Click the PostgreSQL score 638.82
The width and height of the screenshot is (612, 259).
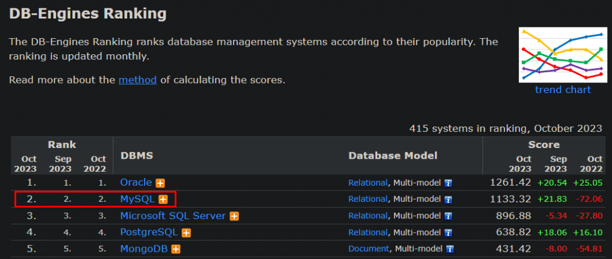coord(513,233)
